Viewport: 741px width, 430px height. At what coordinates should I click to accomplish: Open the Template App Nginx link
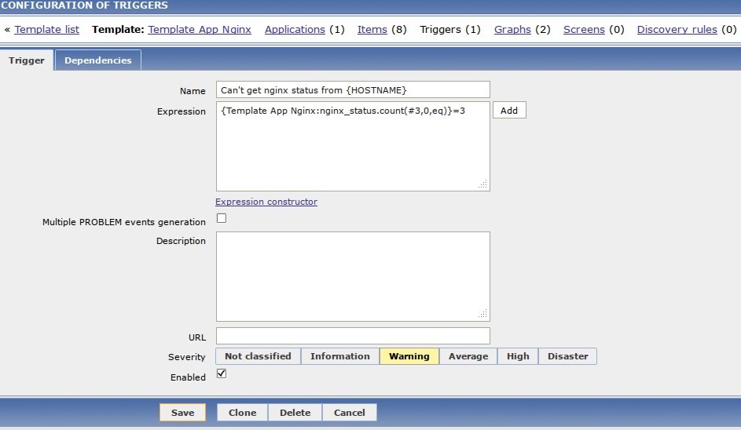tap(200, 29)
